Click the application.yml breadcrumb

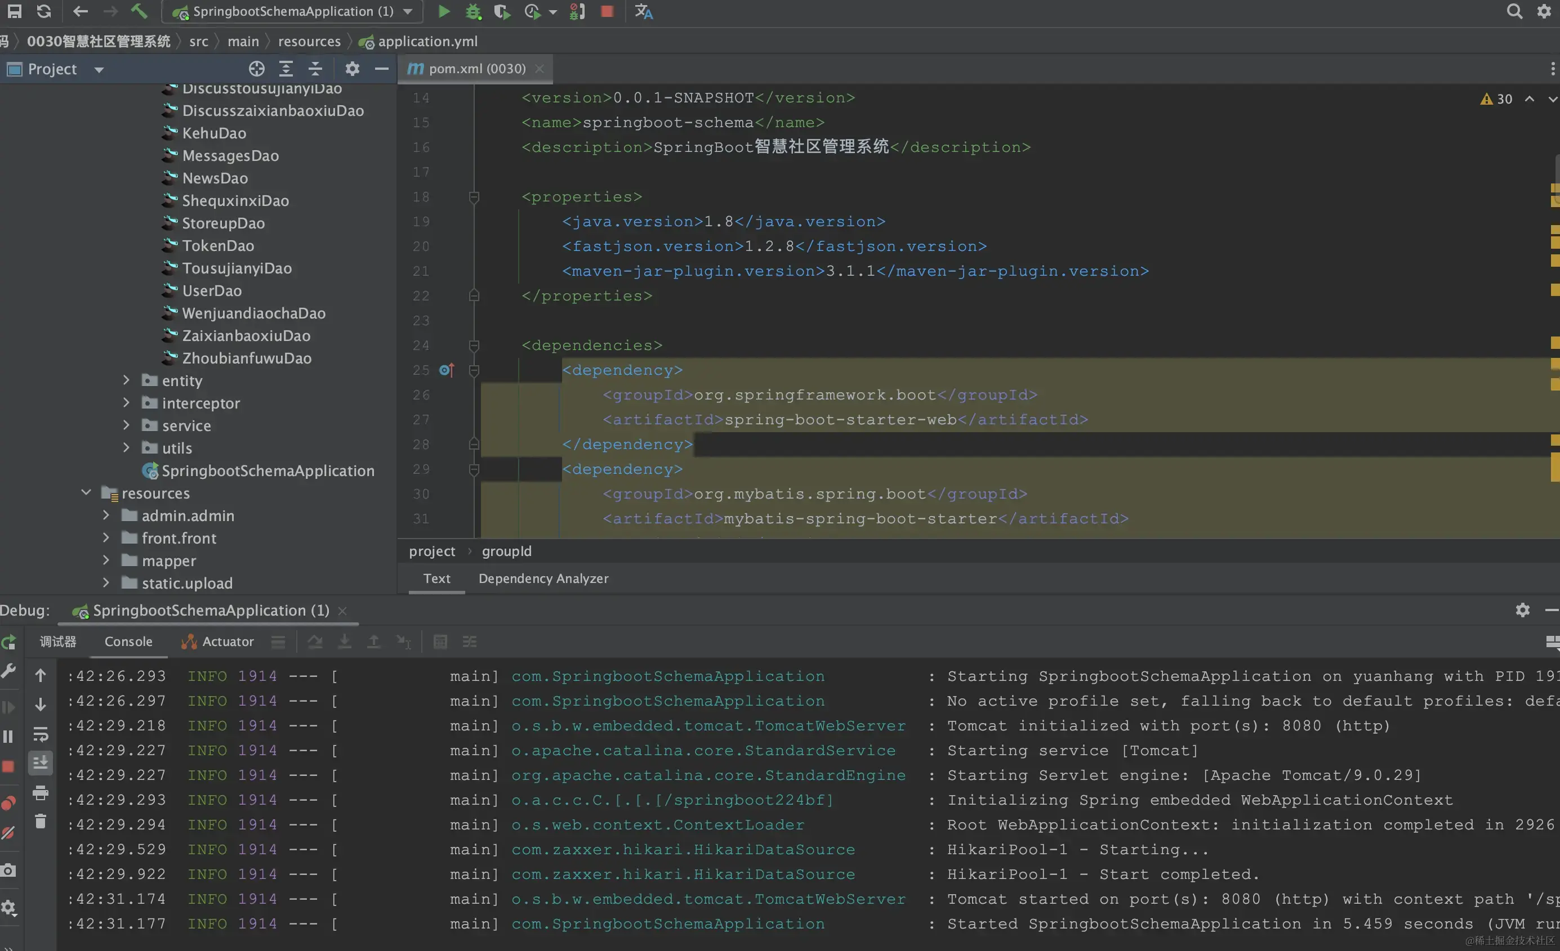(x=418, y=41)
